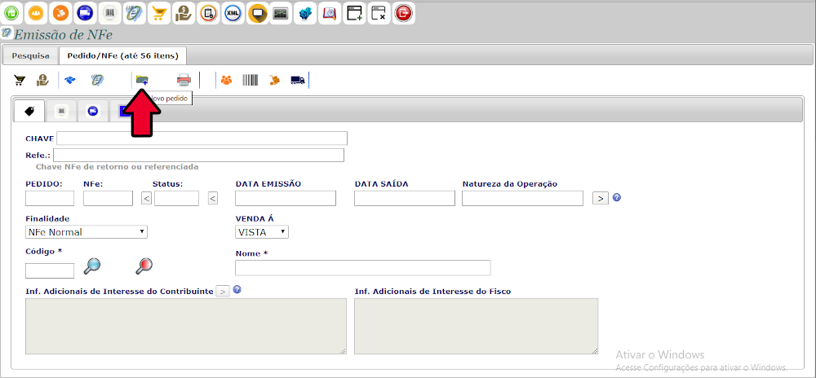Viewport: 816px width, 378px height.
Task: Click the red exit icon
Action: pyautogui.click(x=403, y=13)
